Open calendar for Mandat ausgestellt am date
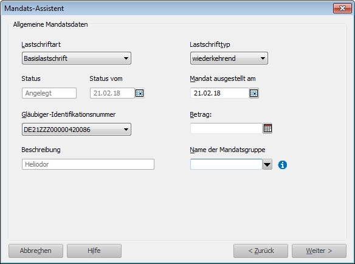355x264 pixels. coord(254,93)
